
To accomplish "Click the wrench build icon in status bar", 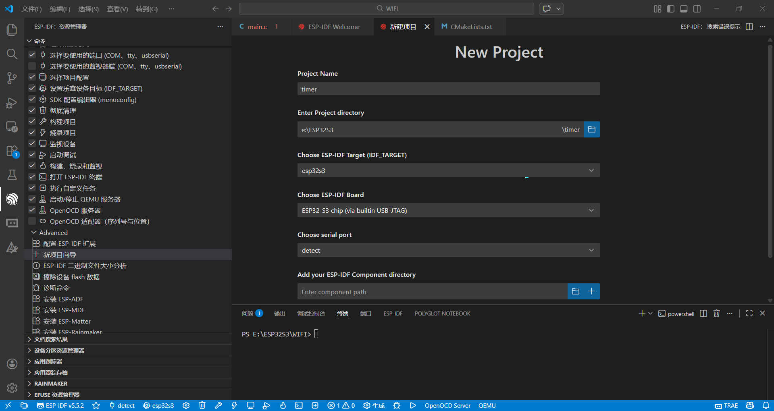I will (218, 405).
